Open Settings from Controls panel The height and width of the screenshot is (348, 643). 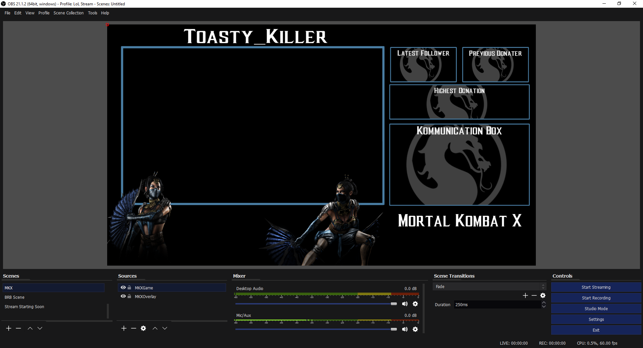click(x=596, y=320)
